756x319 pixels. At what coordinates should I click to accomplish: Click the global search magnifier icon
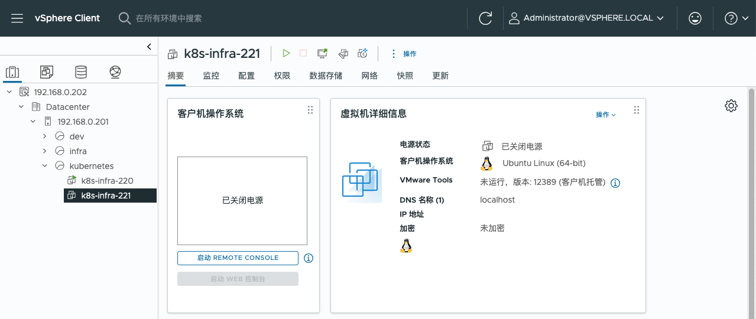(x=124, y=18)
